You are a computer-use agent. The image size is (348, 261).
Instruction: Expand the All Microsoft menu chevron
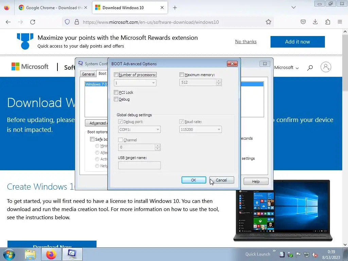point(297,68)
